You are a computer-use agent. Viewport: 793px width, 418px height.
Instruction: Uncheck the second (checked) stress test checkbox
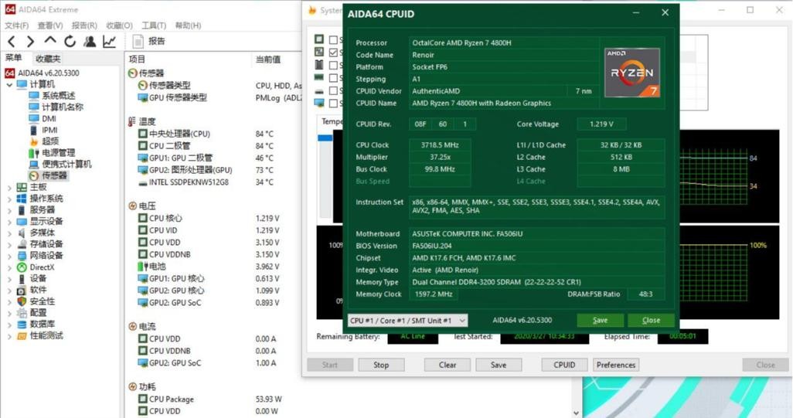334,53
